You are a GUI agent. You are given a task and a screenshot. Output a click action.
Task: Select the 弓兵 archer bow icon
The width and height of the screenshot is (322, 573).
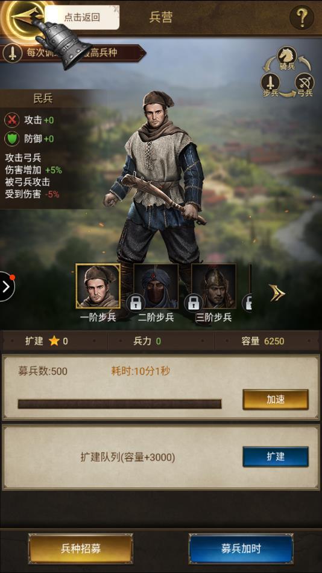coord(305,83)
